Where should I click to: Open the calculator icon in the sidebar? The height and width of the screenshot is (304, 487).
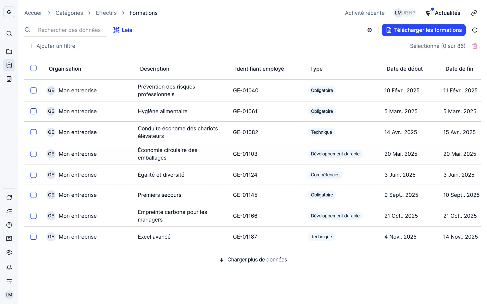[9, 79]
